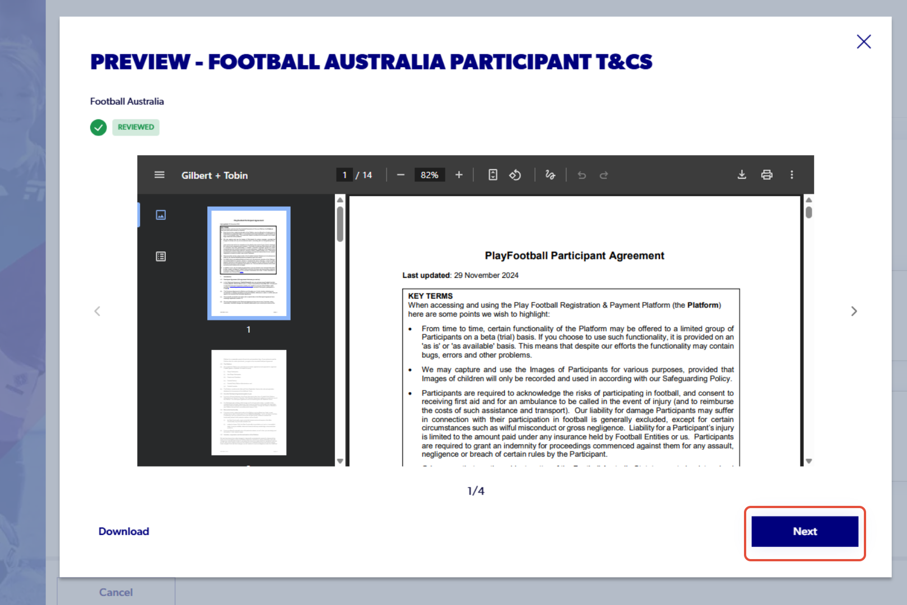Screen dimensions: 907x605
Task: Zoom in with the plus icon
Action: click(x=459, y=175)
